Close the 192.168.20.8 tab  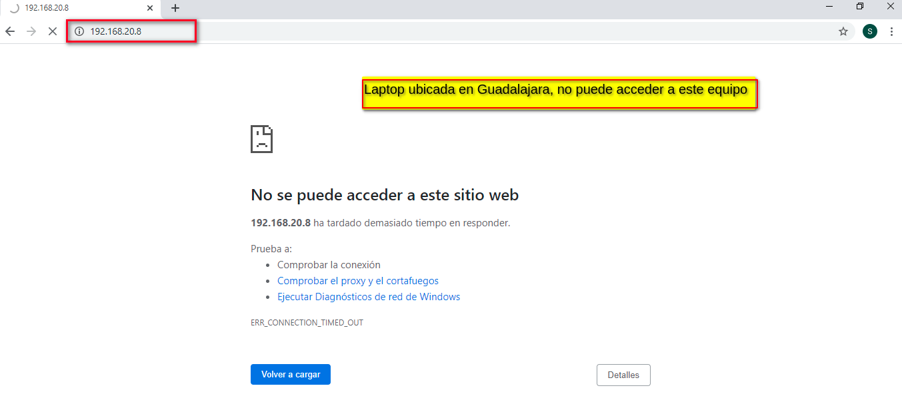point(150,8)
